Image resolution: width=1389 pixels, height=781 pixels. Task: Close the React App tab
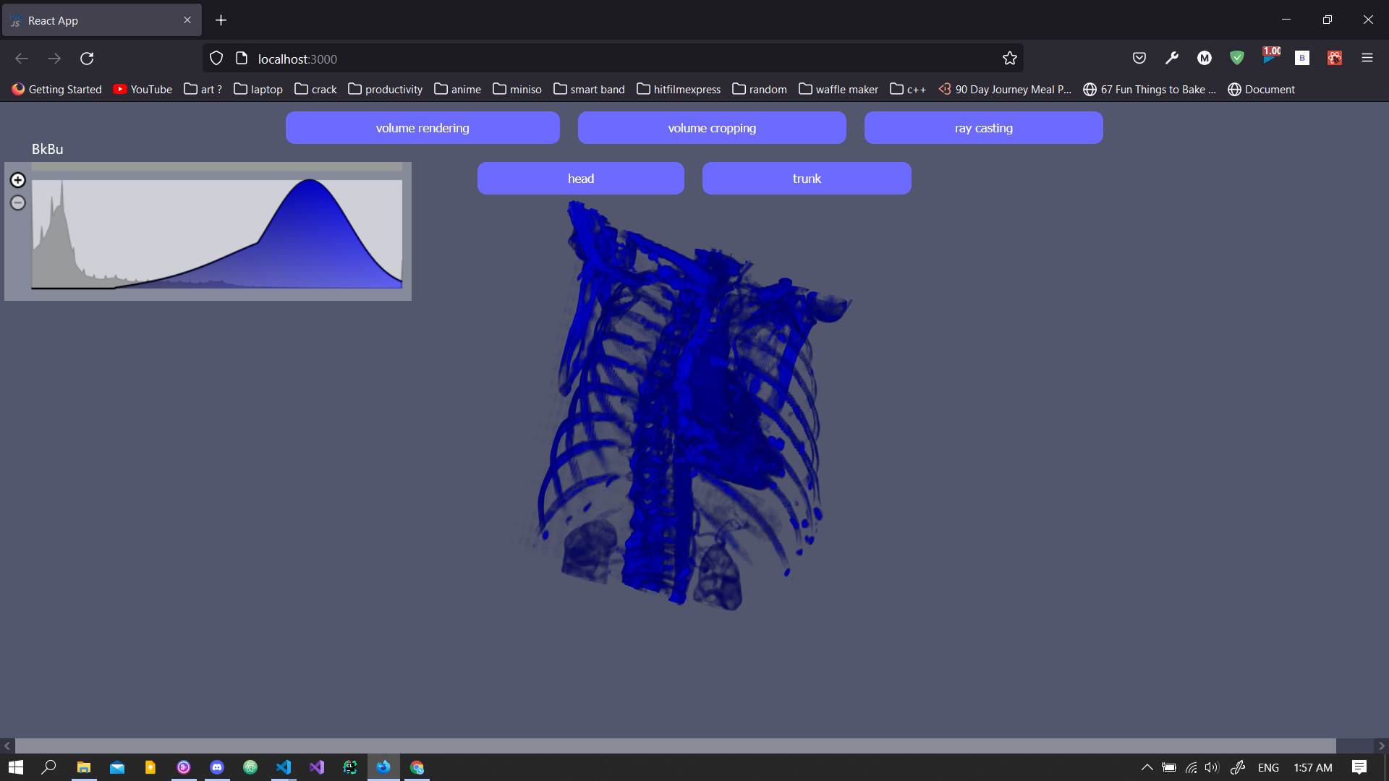187,20
